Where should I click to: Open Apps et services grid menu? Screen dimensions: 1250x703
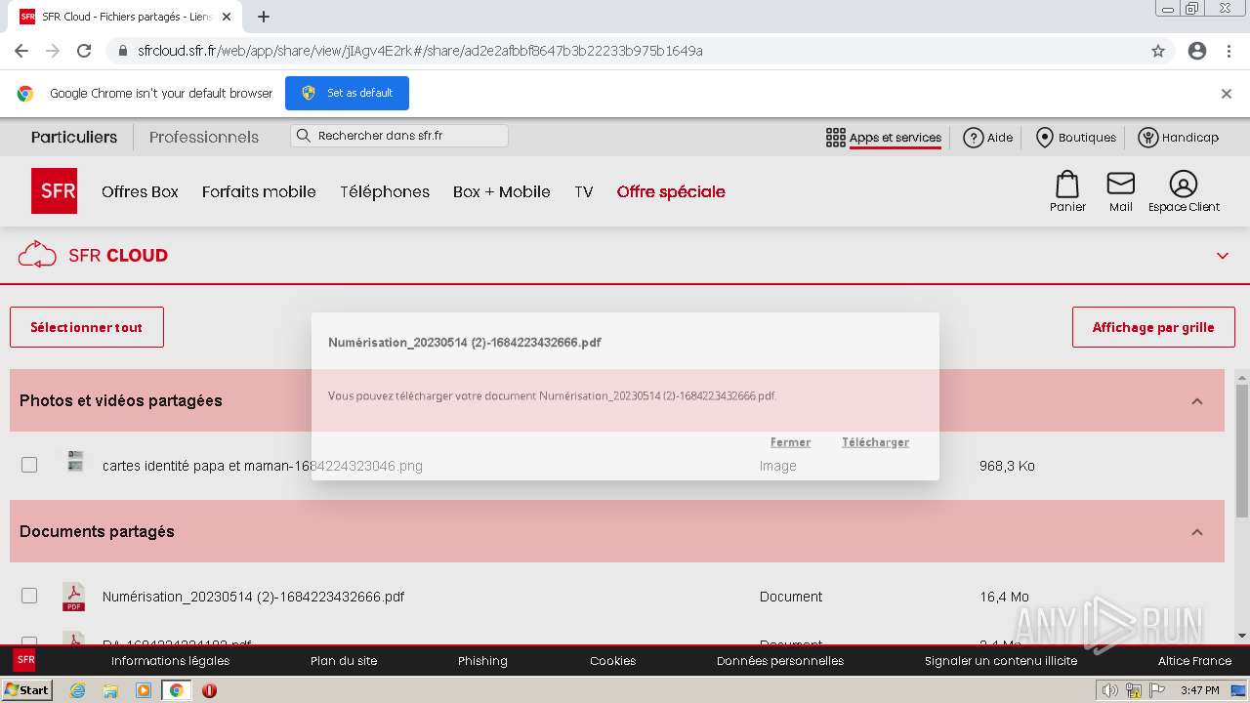click(x=884, y=138)
